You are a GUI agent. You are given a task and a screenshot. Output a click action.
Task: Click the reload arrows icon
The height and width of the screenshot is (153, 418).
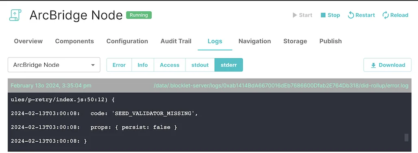click(x=385, y=15)
